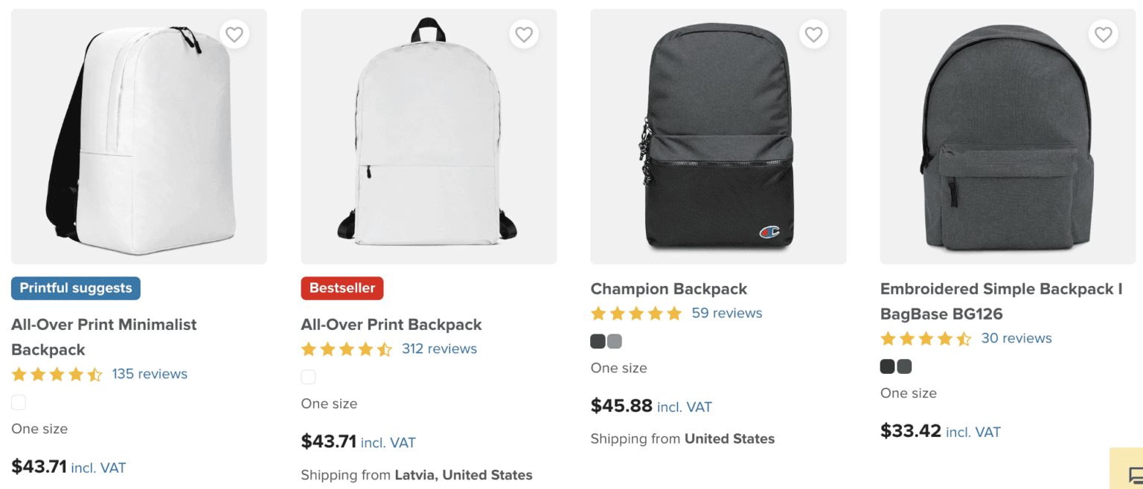Viewport: 1143px width, 489px height.
Task: Open the 59 reviews for Champion Backpack
Action: pyautogui.click(x=727, y=313)
